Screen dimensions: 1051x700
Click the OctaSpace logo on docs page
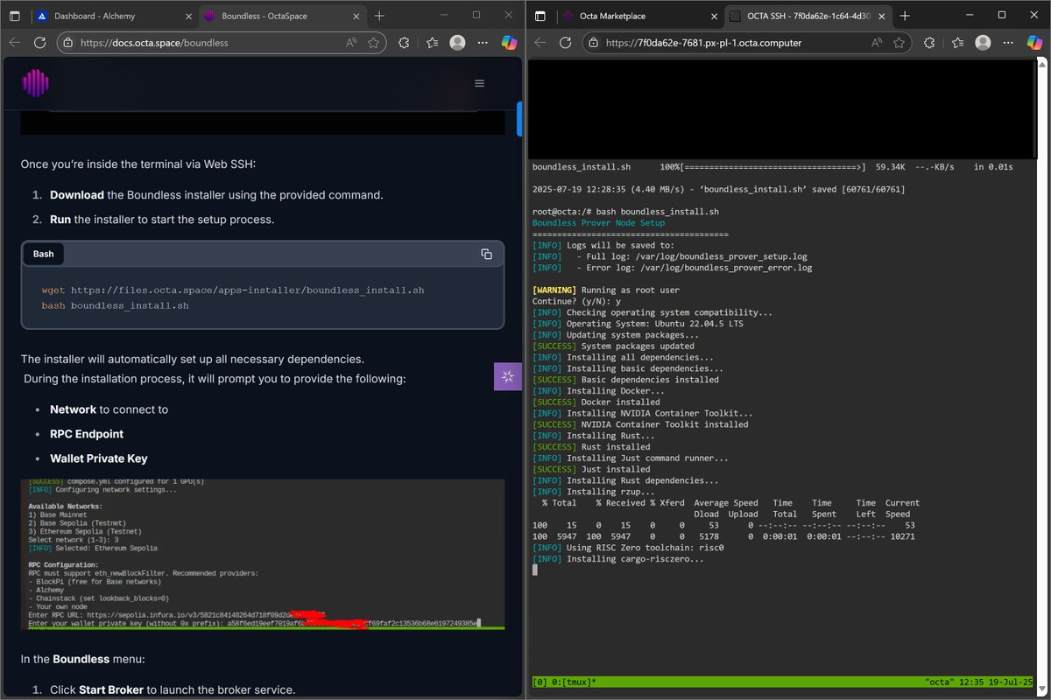35,83
